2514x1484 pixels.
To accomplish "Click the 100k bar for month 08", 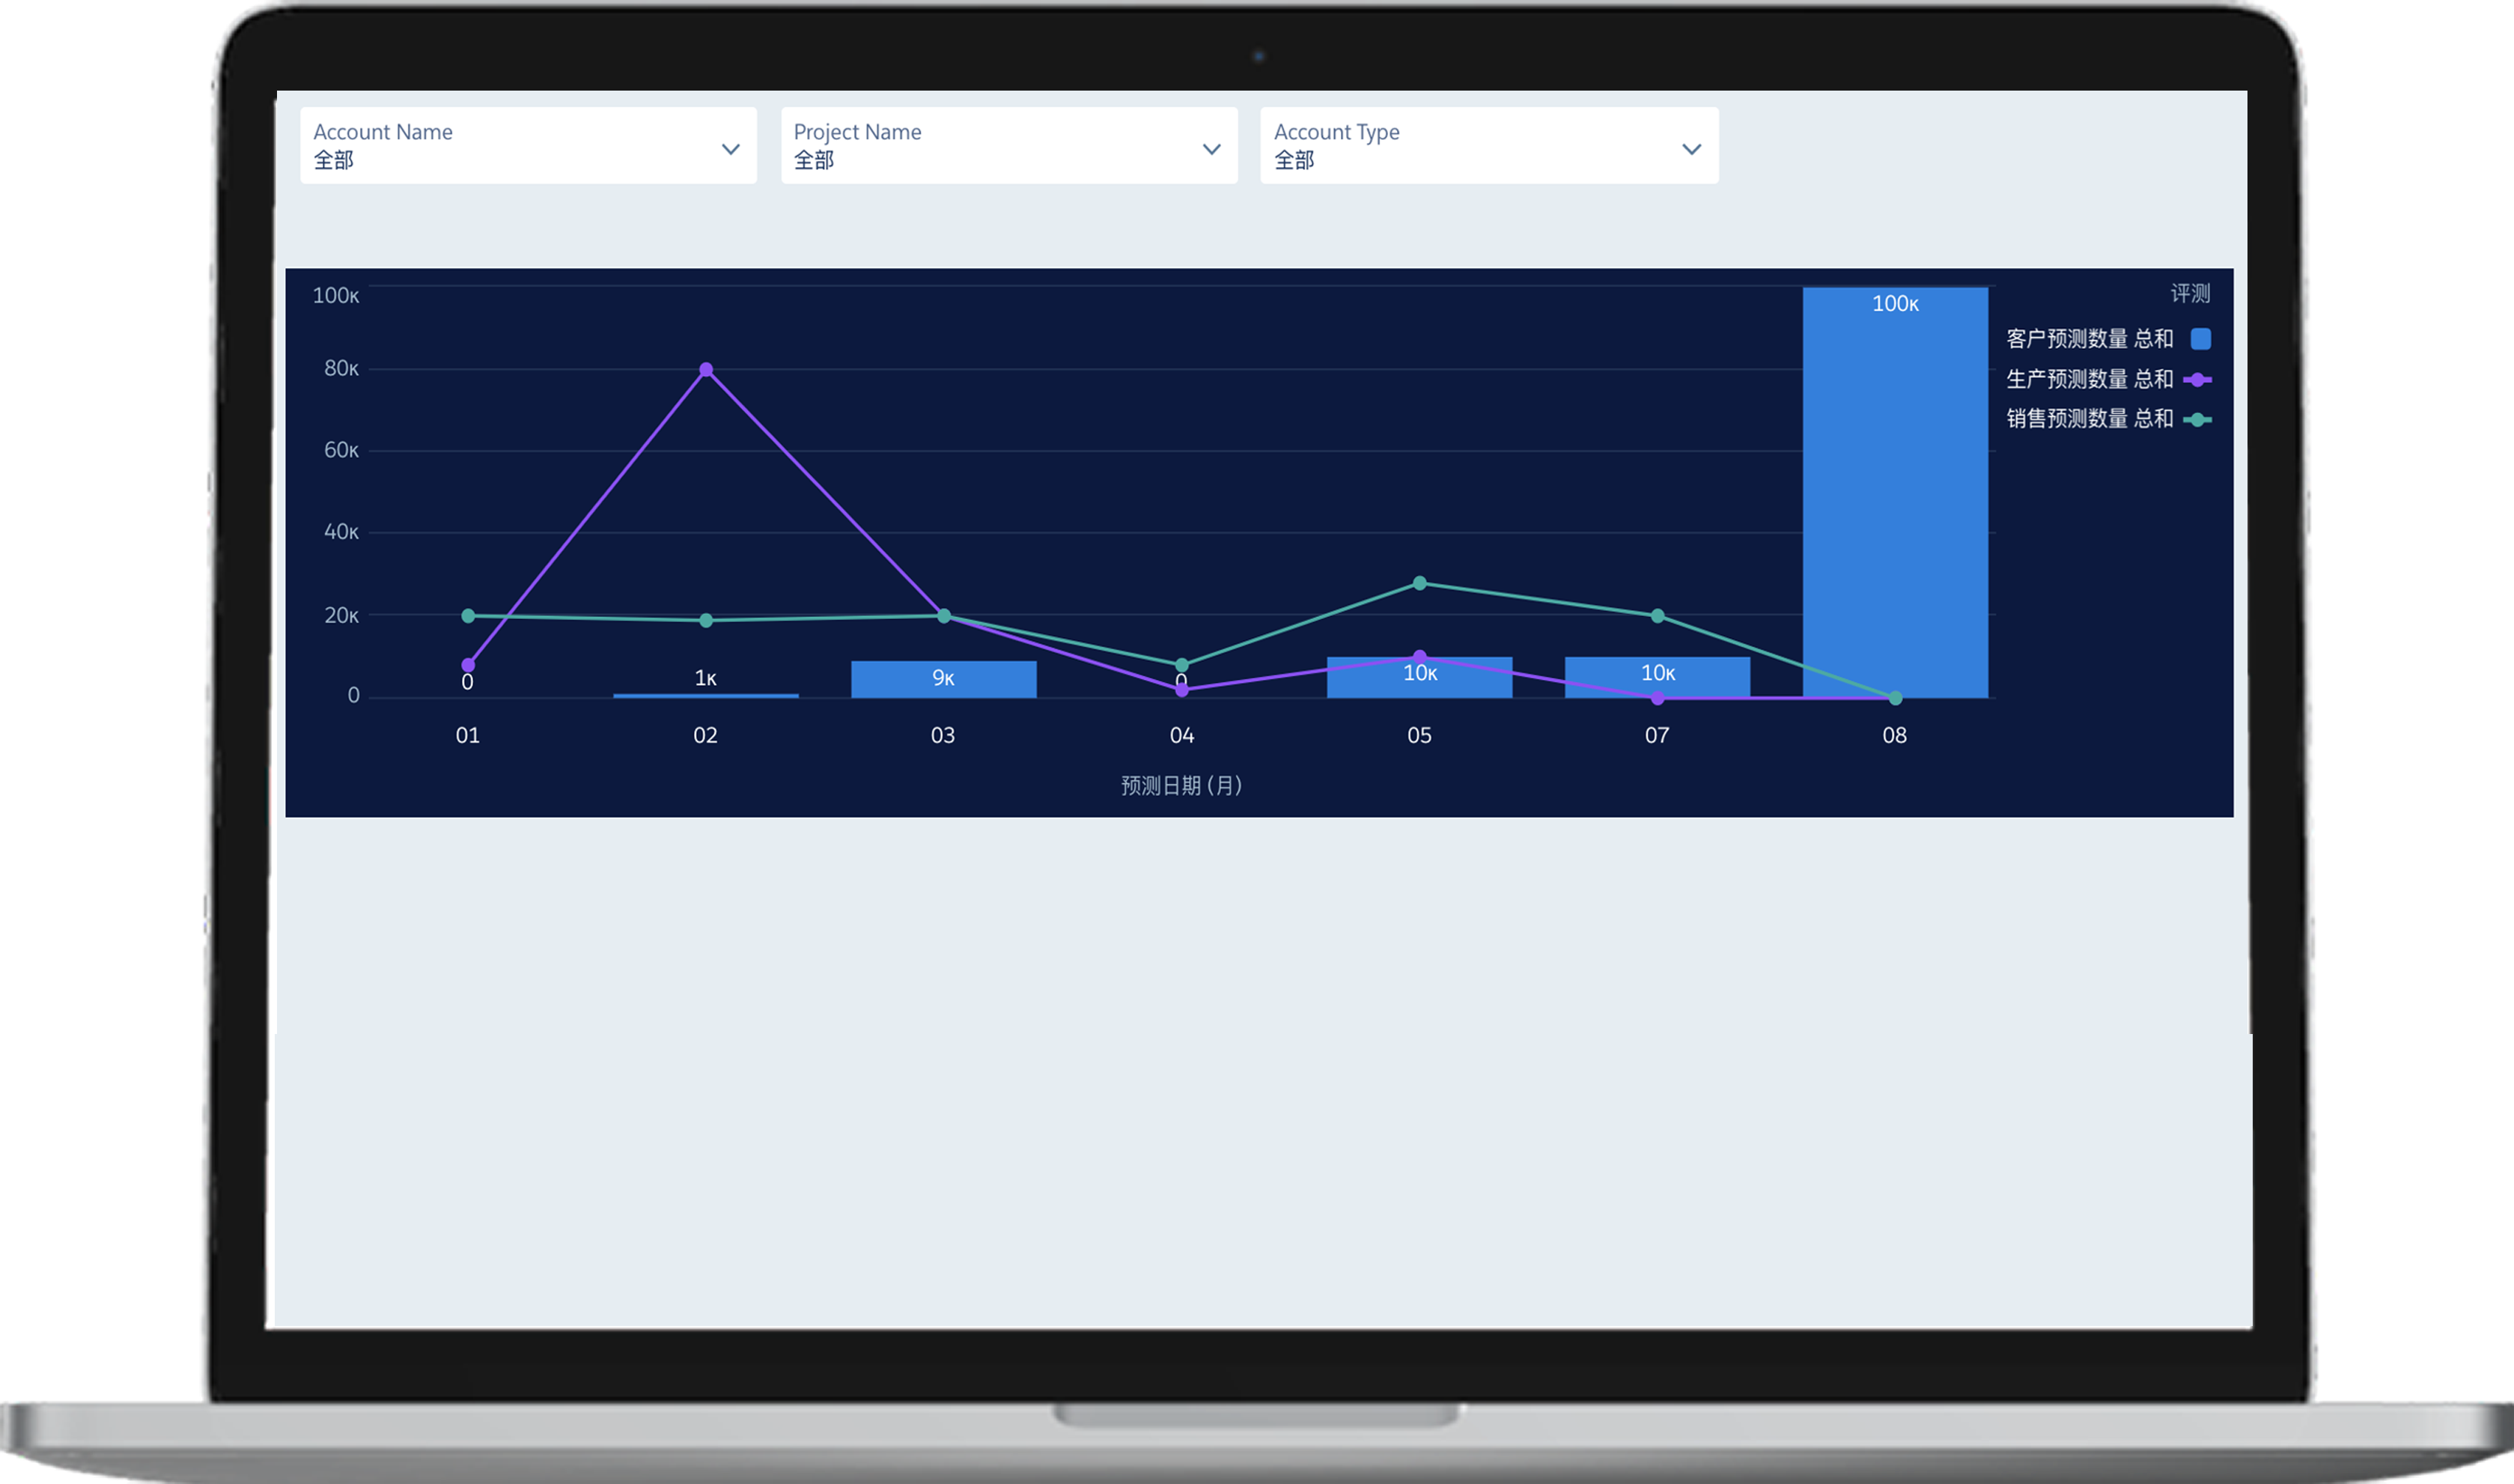I will point(1896,493).
